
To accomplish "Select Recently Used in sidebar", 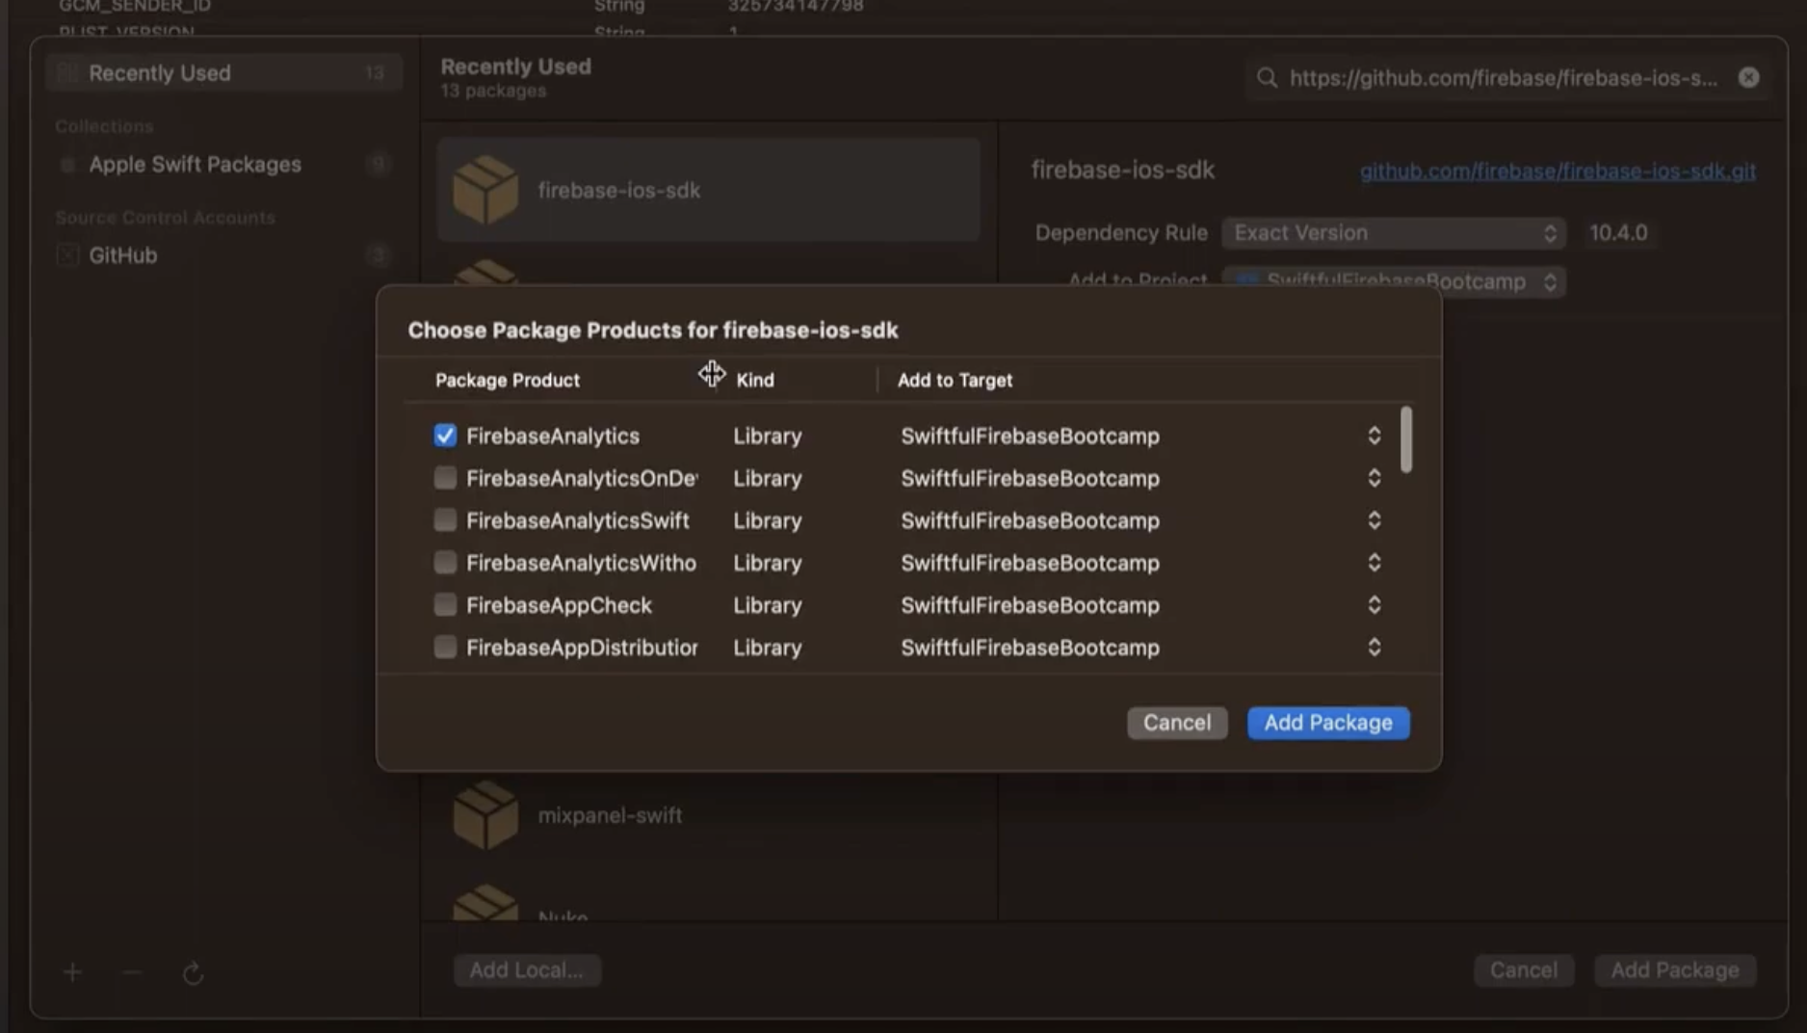I will [x=223, y=73].
